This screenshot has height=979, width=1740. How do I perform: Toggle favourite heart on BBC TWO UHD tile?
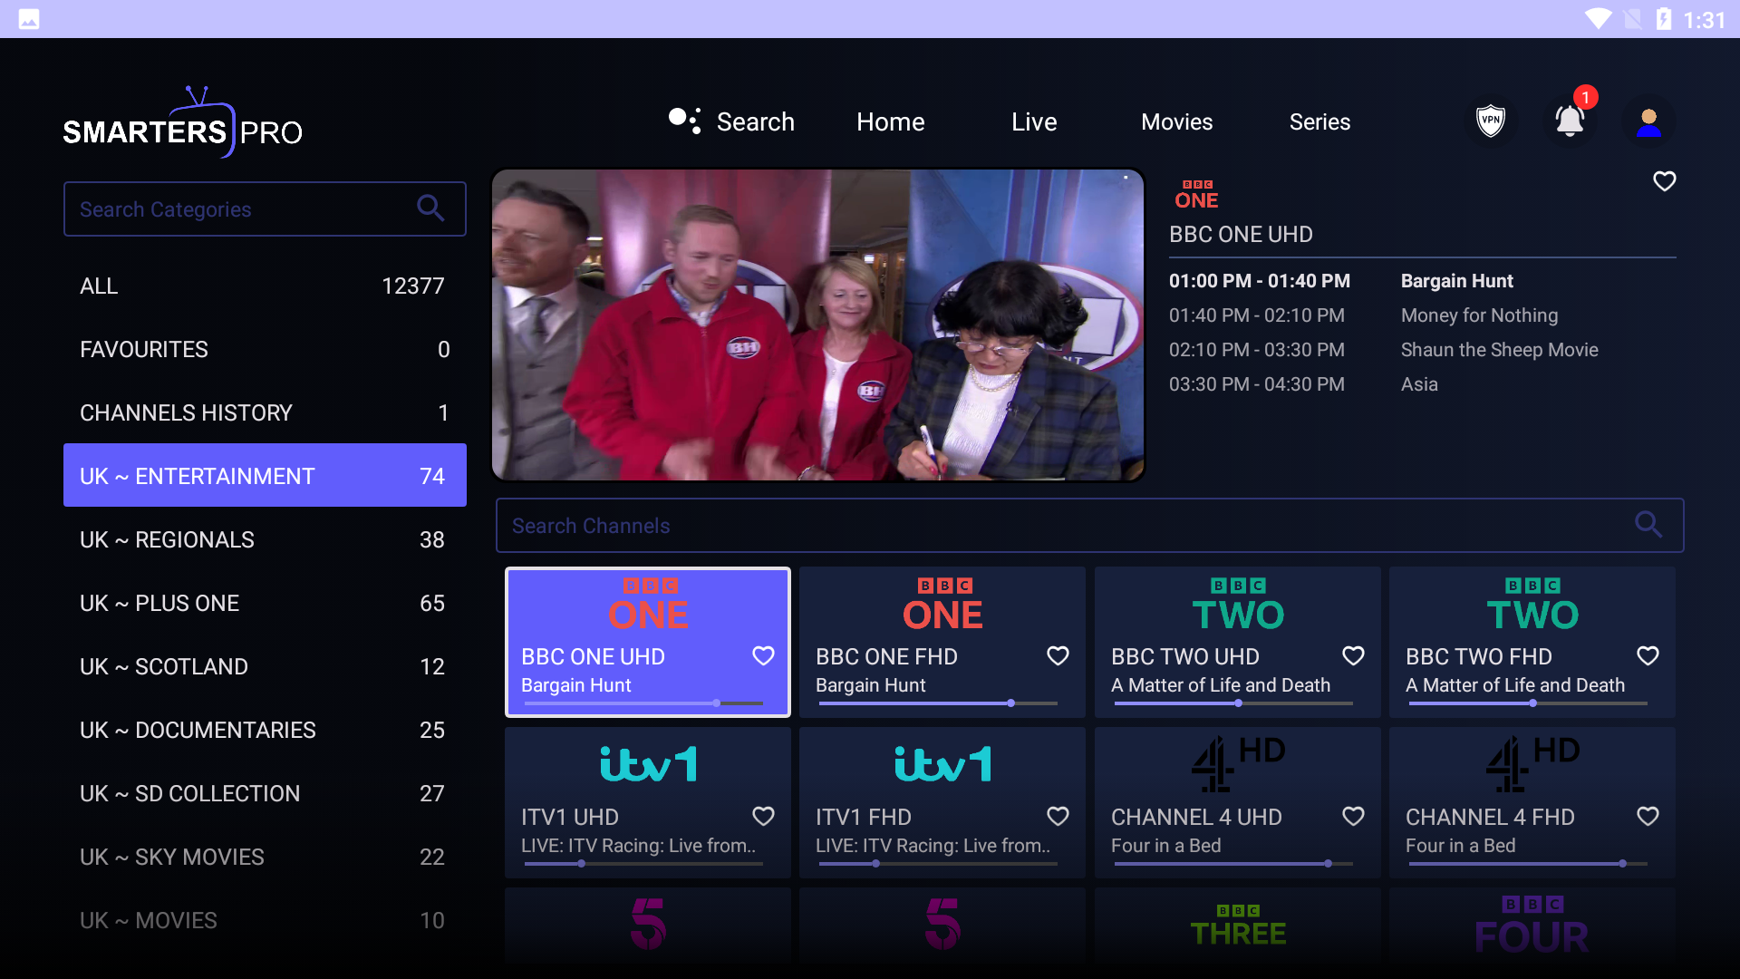[x=1353, y=655]
